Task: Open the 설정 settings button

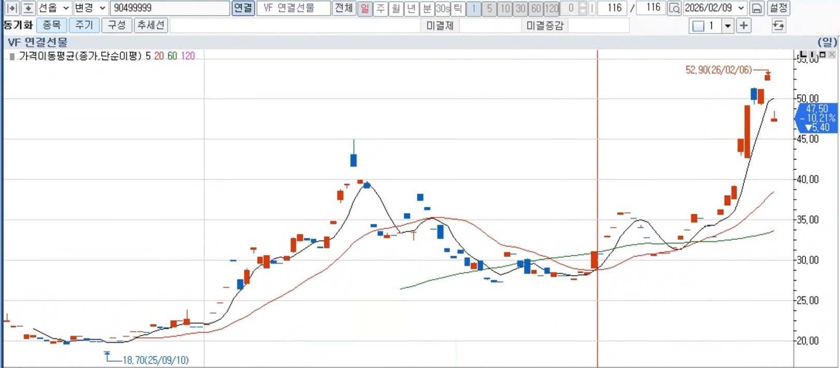Action: click(x=778, y=8)
